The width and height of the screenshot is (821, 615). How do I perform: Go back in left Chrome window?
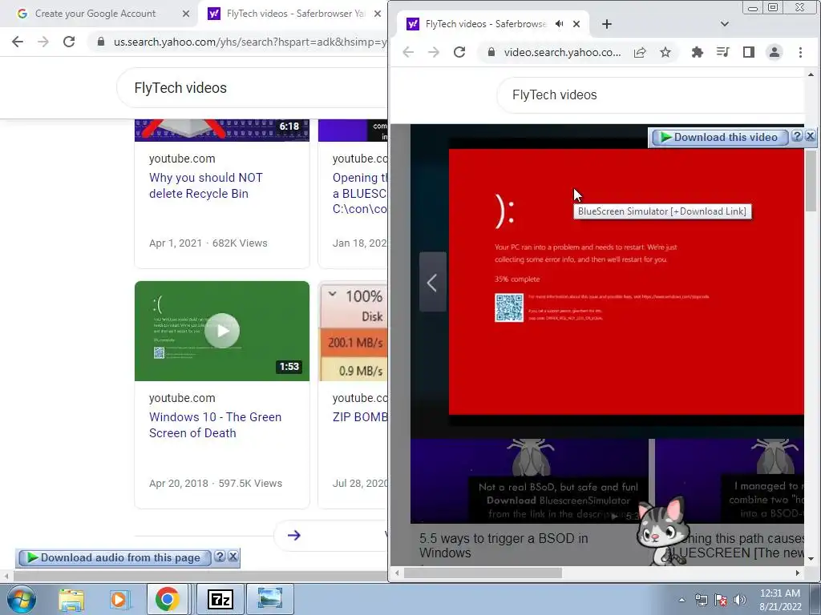[18, 42]
